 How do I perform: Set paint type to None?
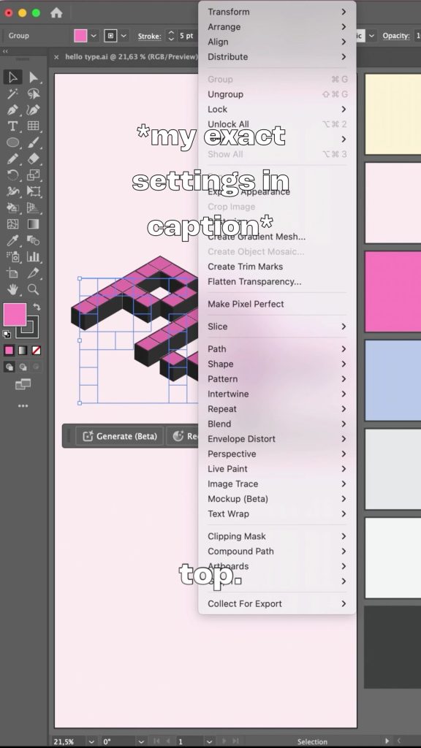(37, 351)
